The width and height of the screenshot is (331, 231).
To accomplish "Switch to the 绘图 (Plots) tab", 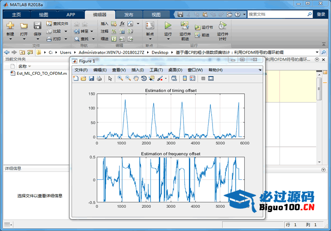I will click(44, 14).
